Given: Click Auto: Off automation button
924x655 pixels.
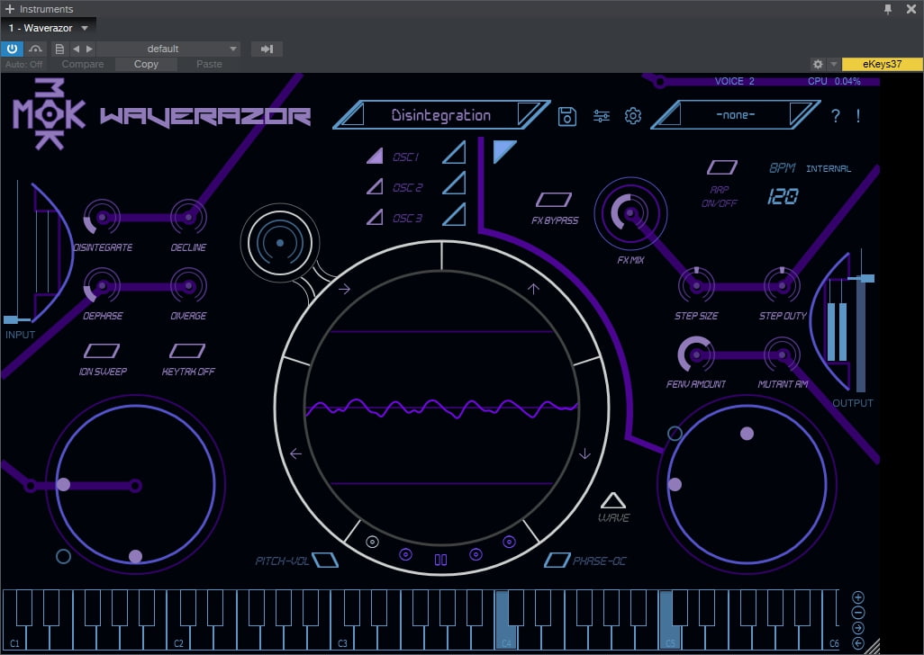Looking at the screenshot, I should 23,64.
